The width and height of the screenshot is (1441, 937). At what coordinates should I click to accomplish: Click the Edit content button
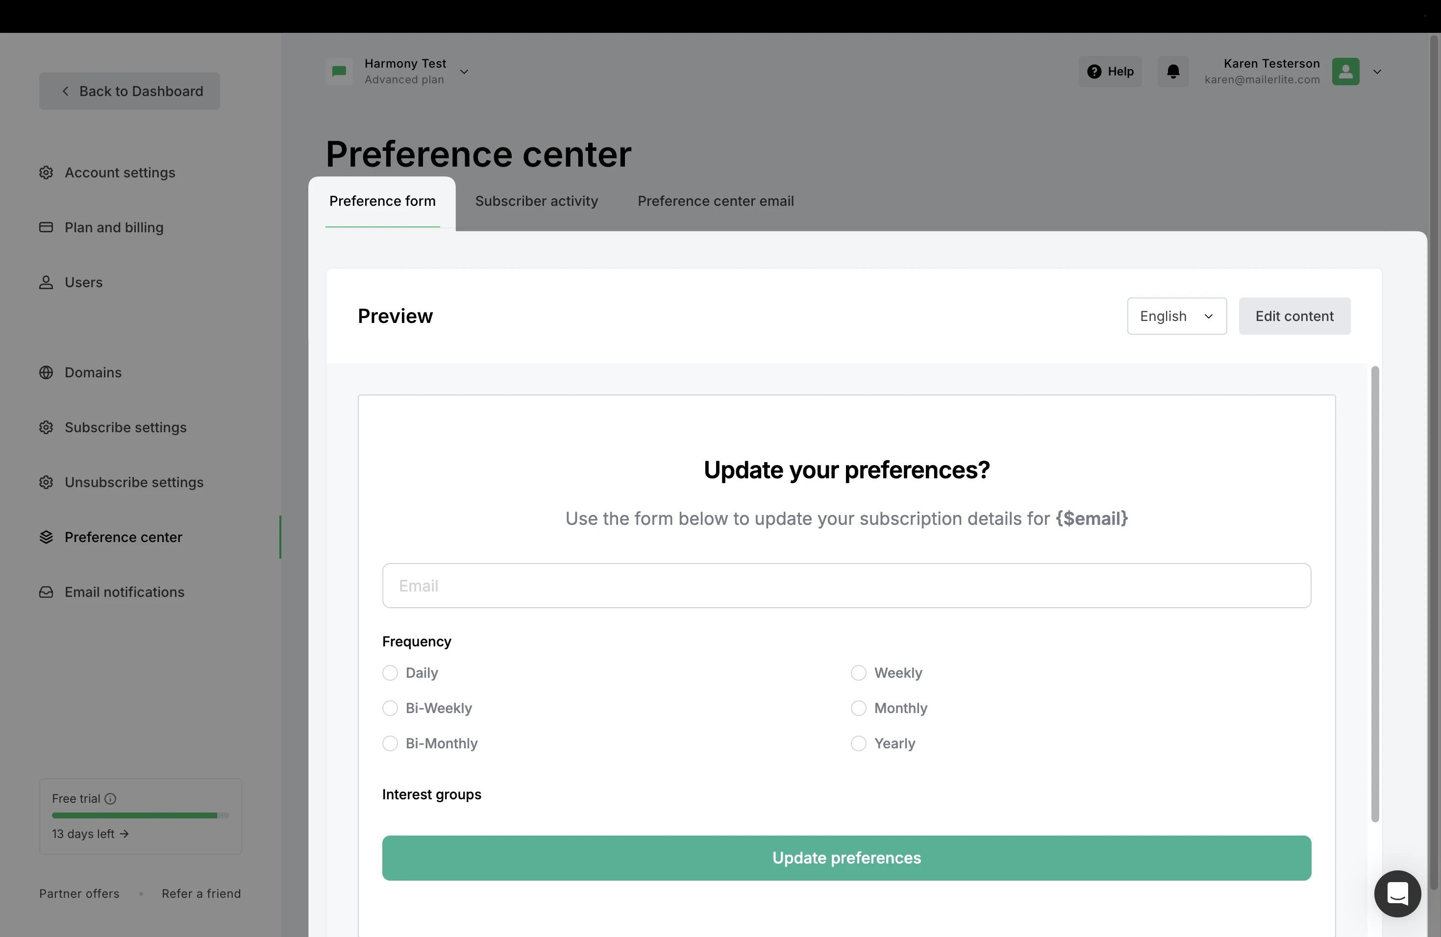tap(1294, 316)
